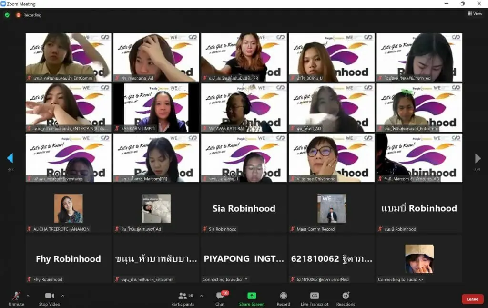Select WITAVAS KATTIRAT's video tile
Viewport: 488px width, 308px height.
coord(244,108)
